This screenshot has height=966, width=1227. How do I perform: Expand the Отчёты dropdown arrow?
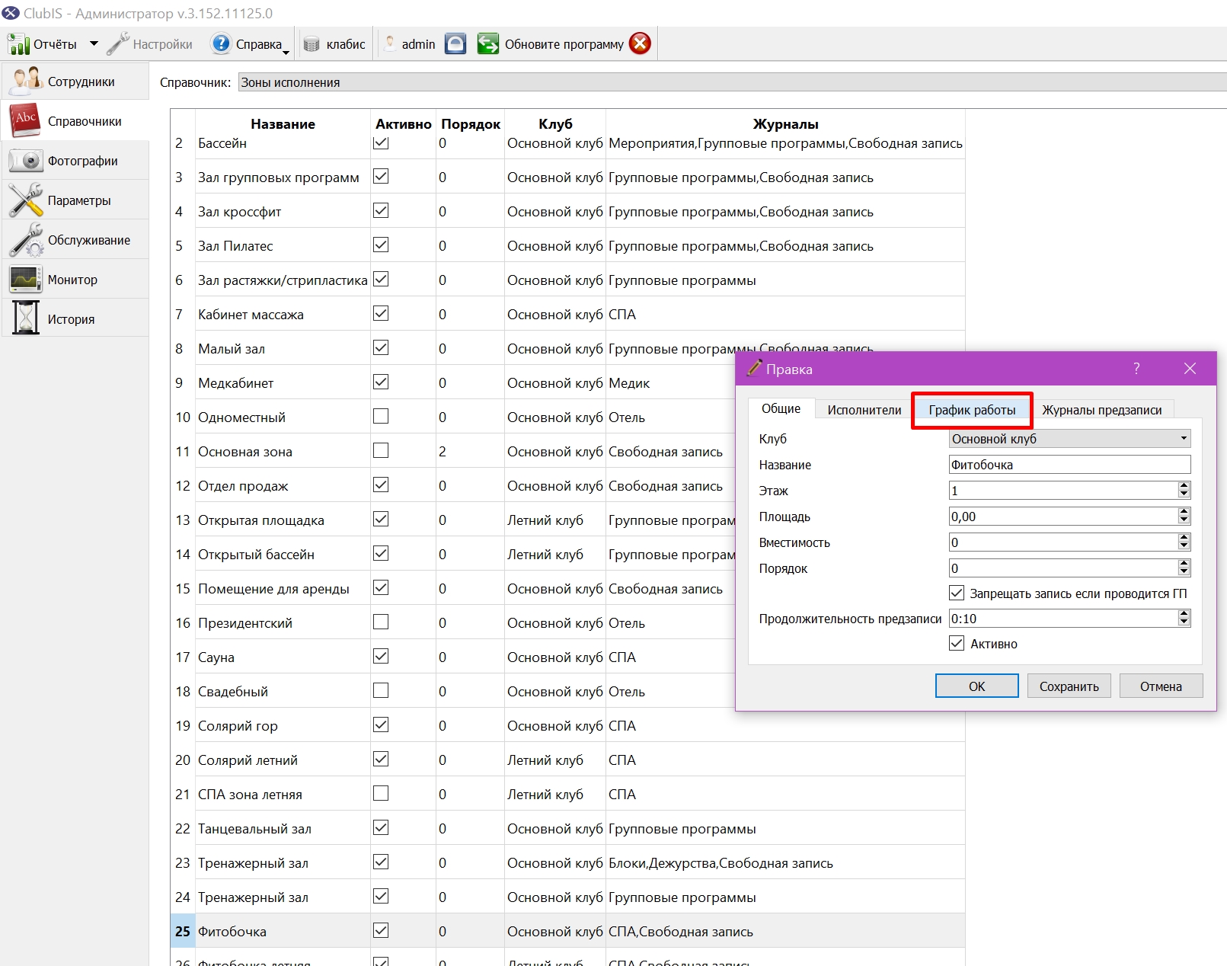coord(94,43)
